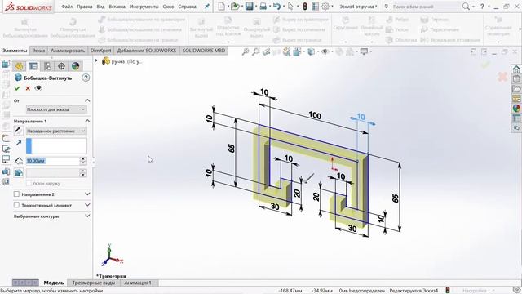
Task: Collapse the Направление 1 section
Action: [x=87, y=121]
